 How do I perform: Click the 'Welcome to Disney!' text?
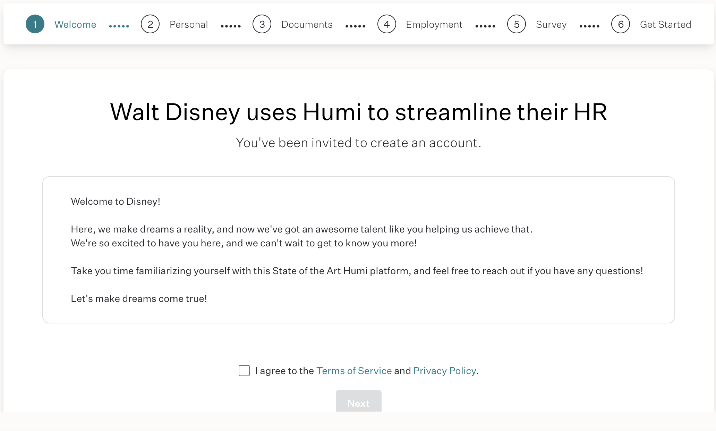click(x=116, y=201)
